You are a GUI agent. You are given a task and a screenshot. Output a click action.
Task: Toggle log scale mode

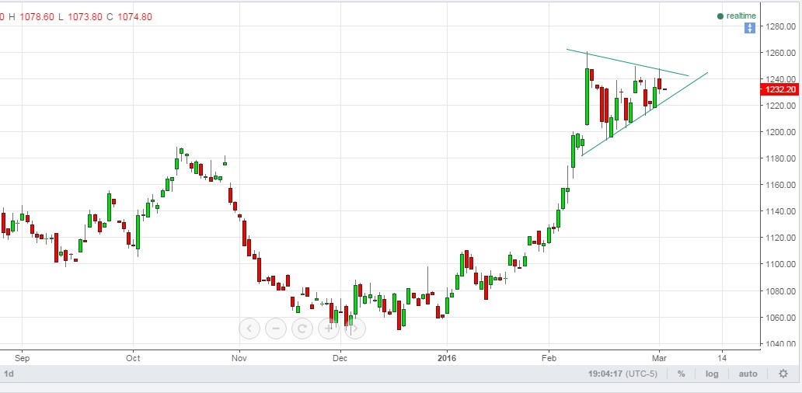point(712,374)
